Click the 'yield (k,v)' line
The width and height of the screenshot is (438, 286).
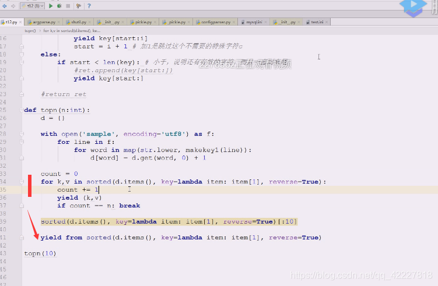point(79,198)
